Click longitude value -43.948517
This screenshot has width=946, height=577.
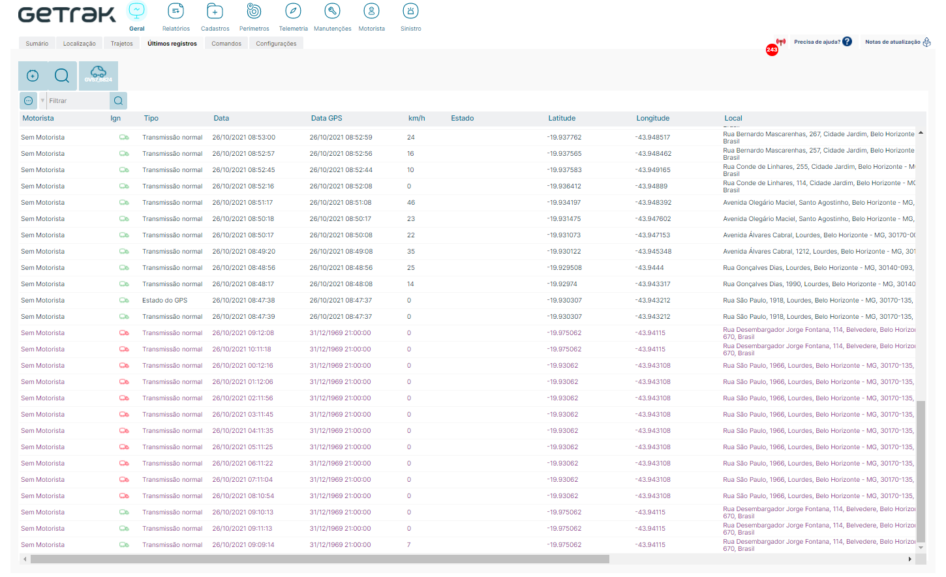(652, 138)
